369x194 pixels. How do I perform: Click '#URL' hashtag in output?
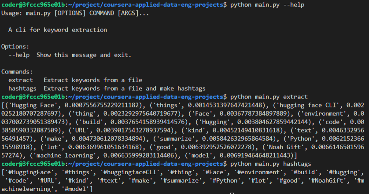coord(47,181)
